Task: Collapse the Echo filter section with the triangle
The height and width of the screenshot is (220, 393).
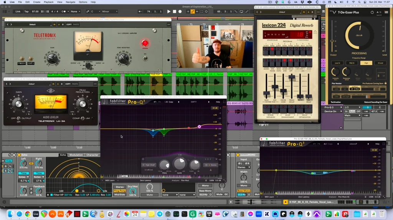Action: tap(48, 195)
